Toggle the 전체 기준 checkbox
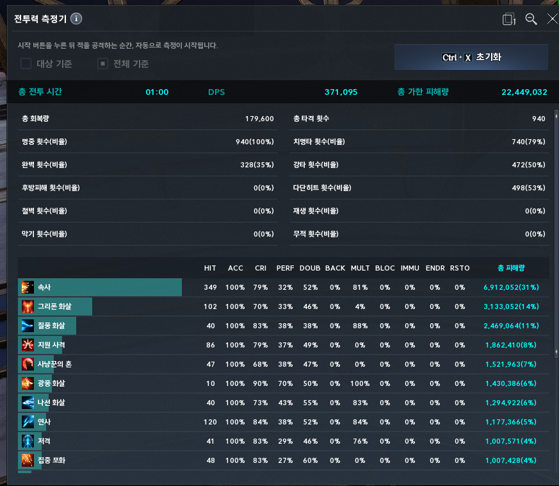The height and width of the screenshot is (486, 559). (102, 63)
